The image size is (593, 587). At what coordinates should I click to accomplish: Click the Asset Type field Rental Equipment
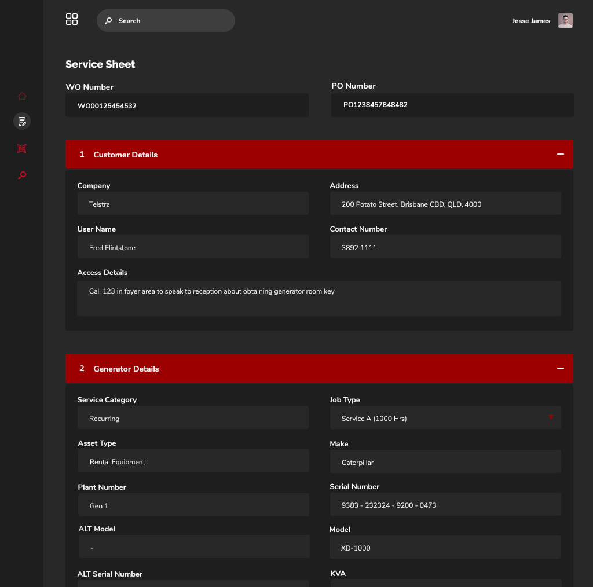click(193, 461)
